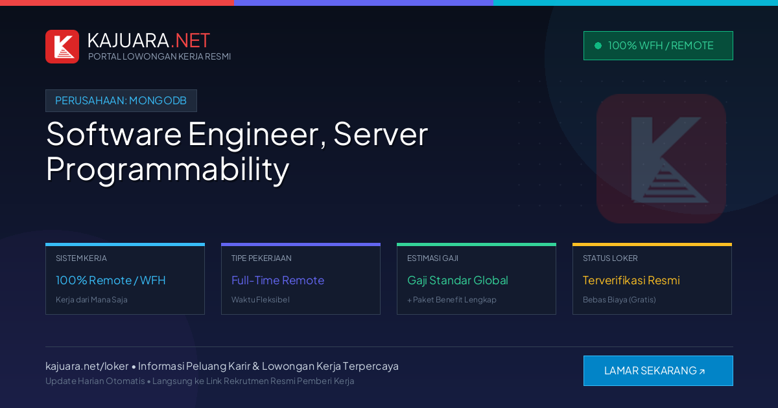Open the ESTIMASI GAJI card
The height and width of the screenshot is (408, 778).
[x=477, y=279]
